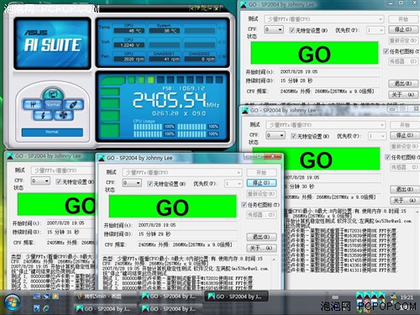
Task: Toggle 无特定设置 checkbox in top-right SP2004 window
Action: (292, 30)
